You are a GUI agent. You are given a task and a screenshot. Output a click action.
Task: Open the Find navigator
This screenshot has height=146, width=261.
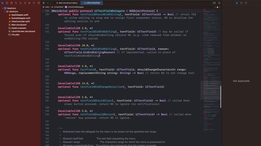click(x=16, y=3)
